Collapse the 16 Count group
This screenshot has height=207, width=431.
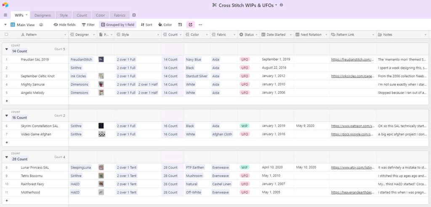[x=7, y=115]
